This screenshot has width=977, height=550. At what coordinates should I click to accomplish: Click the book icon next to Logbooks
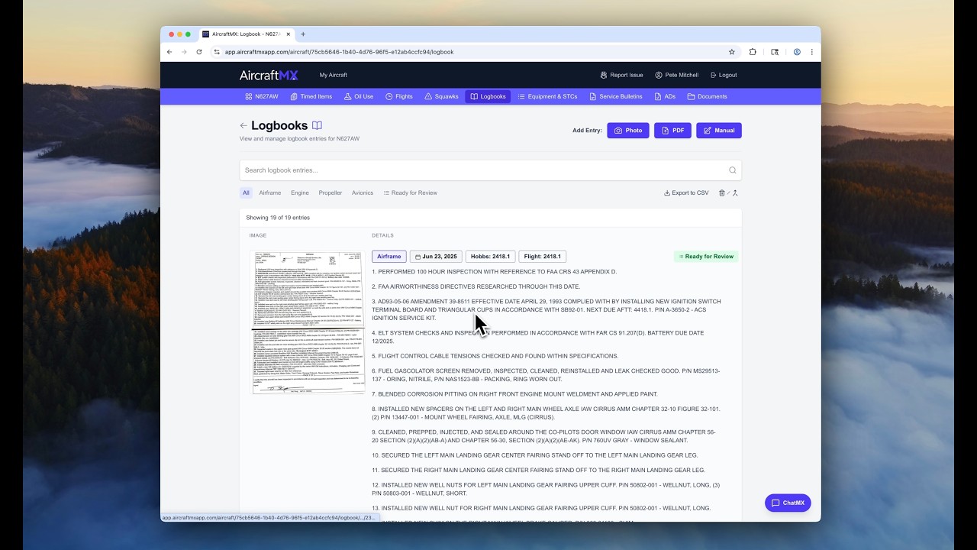(x=317, y=125)
